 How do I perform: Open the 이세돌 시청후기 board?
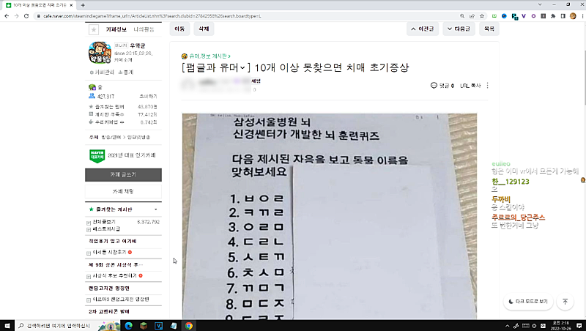109,253
